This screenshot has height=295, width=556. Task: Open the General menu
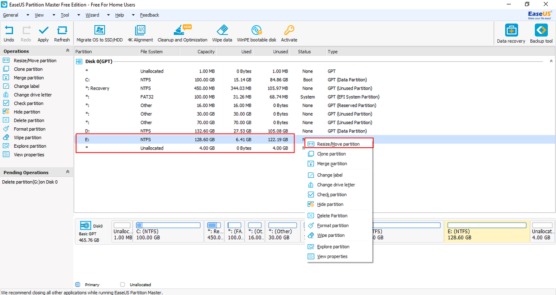pyautogui.click(x=10, y=15)
